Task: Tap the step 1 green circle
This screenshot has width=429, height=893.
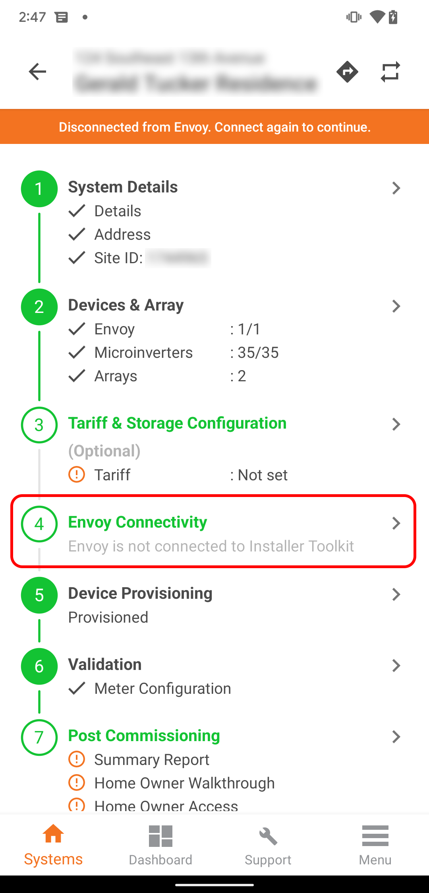Action: tap(39, 189)
